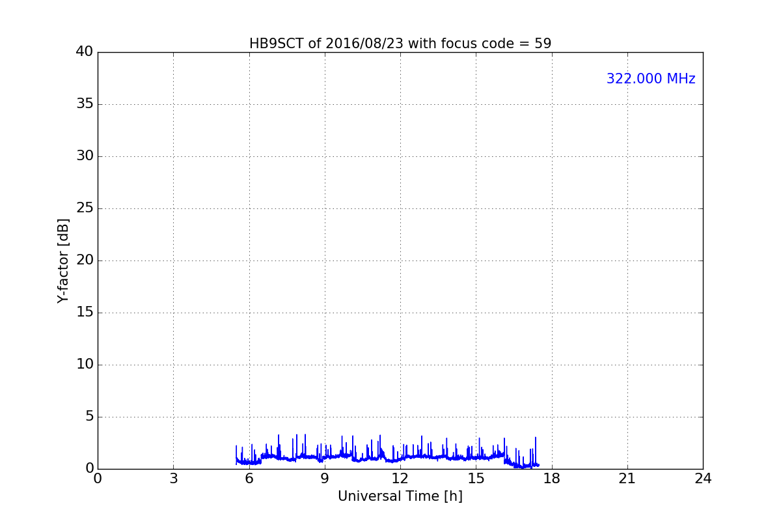Image resolution: width=781 pixels, height=521 pixels.
Task: Select the '322.000 MHz' frequency label
Action: (651, 79)
